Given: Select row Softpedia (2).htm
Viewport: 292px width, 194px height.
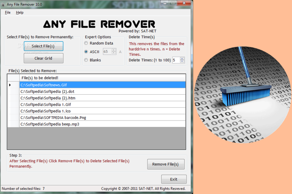Looking at the screenshot, I should (x=103, y=98).
